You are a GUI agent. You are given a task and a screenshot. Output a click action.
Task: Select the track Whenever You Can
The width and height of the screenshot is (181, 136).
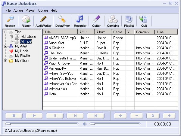63,84
